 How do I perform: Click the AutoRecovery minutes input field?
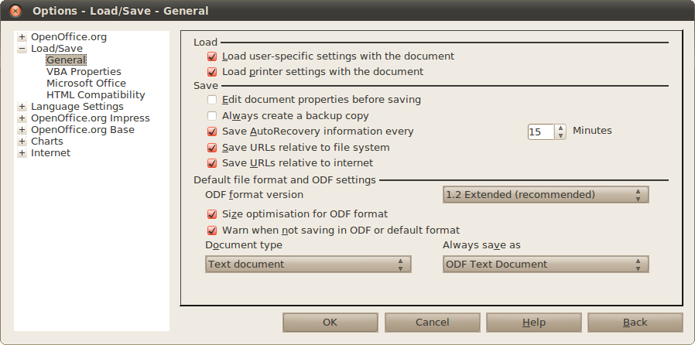539,132
